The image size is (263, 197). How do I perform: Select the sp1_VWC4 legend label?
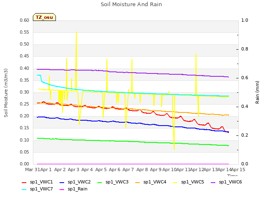point(155,182)
